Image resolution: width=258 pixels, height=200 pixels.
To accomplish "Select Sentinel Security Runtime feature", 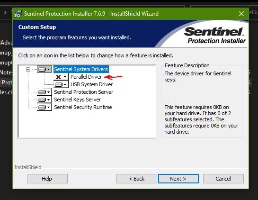I will 83,107.
